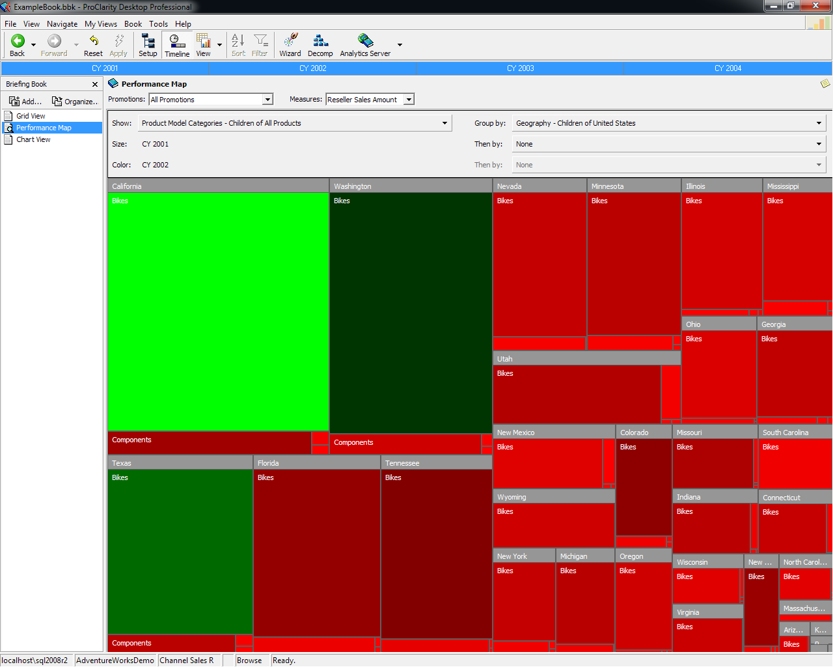This screenshot has width=833, height=667.
Task: Select the bright green California Bikes block
Action: pos(218,313)
